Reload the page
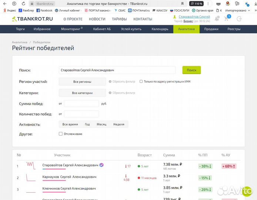The width and height of the screenshot is (257, 200). tap(23, 4)
